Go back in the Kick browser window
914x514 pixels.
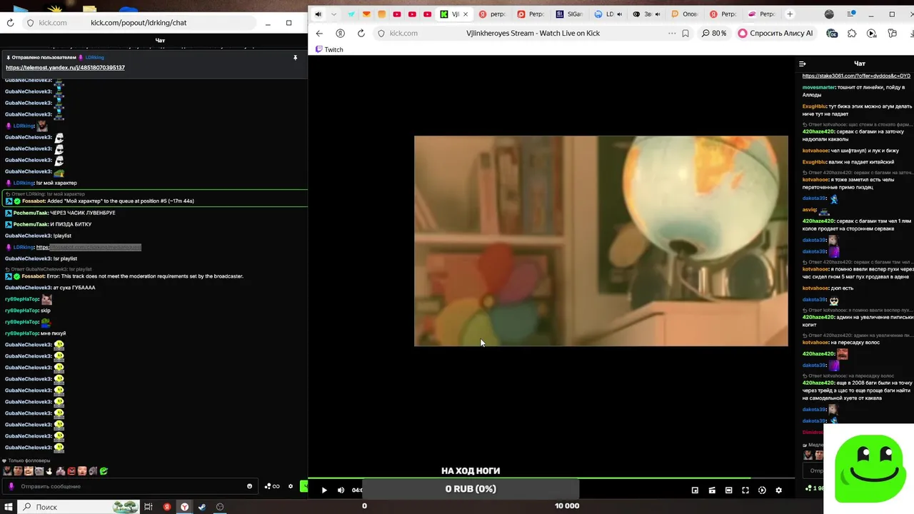[x=319, y=33]
